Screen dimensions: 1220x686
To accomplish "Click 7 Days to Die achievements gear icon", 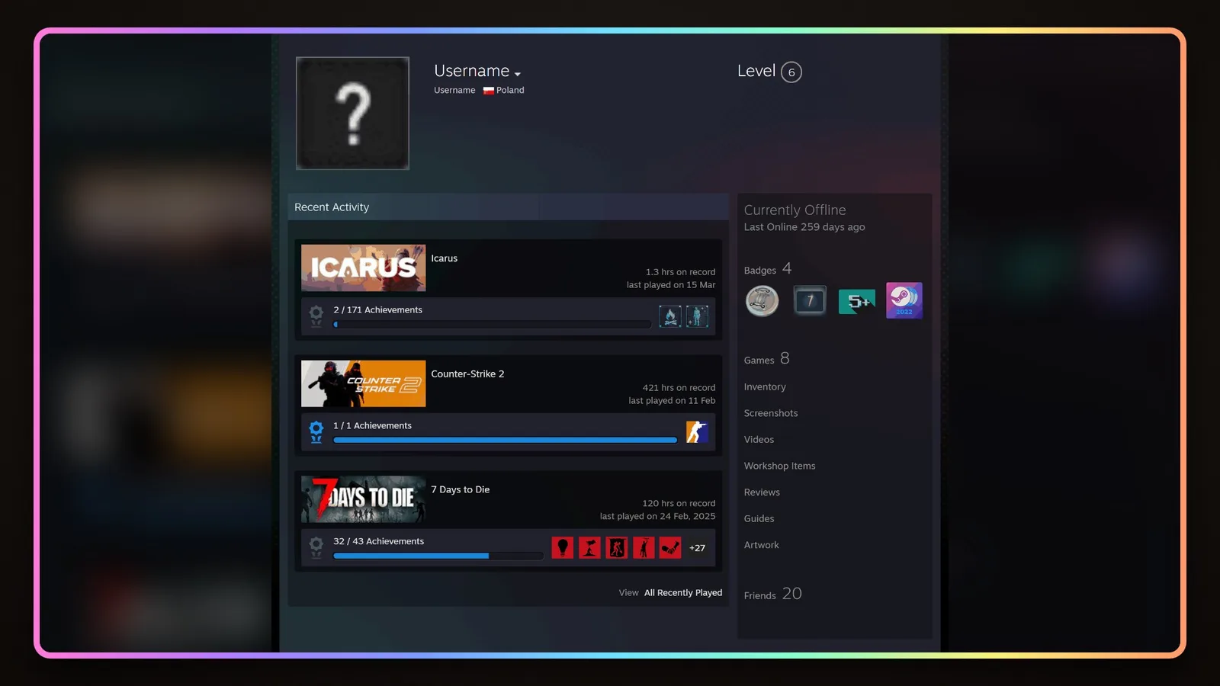I will pos(316,547).
